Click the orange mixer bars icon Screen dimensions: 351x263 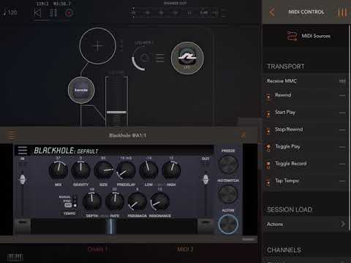click(x=342, y=12)
